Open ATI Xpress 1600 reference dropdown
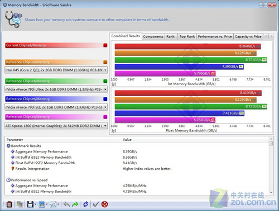 pos(56,126)
